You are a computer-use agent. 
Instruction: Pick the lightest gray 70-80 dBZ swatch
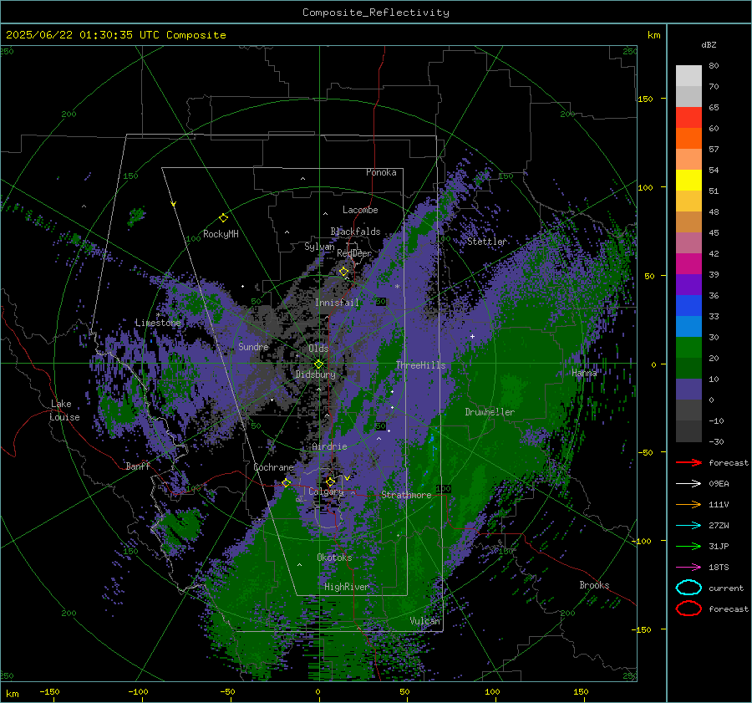pyautogui.click(x=688, y=76)
